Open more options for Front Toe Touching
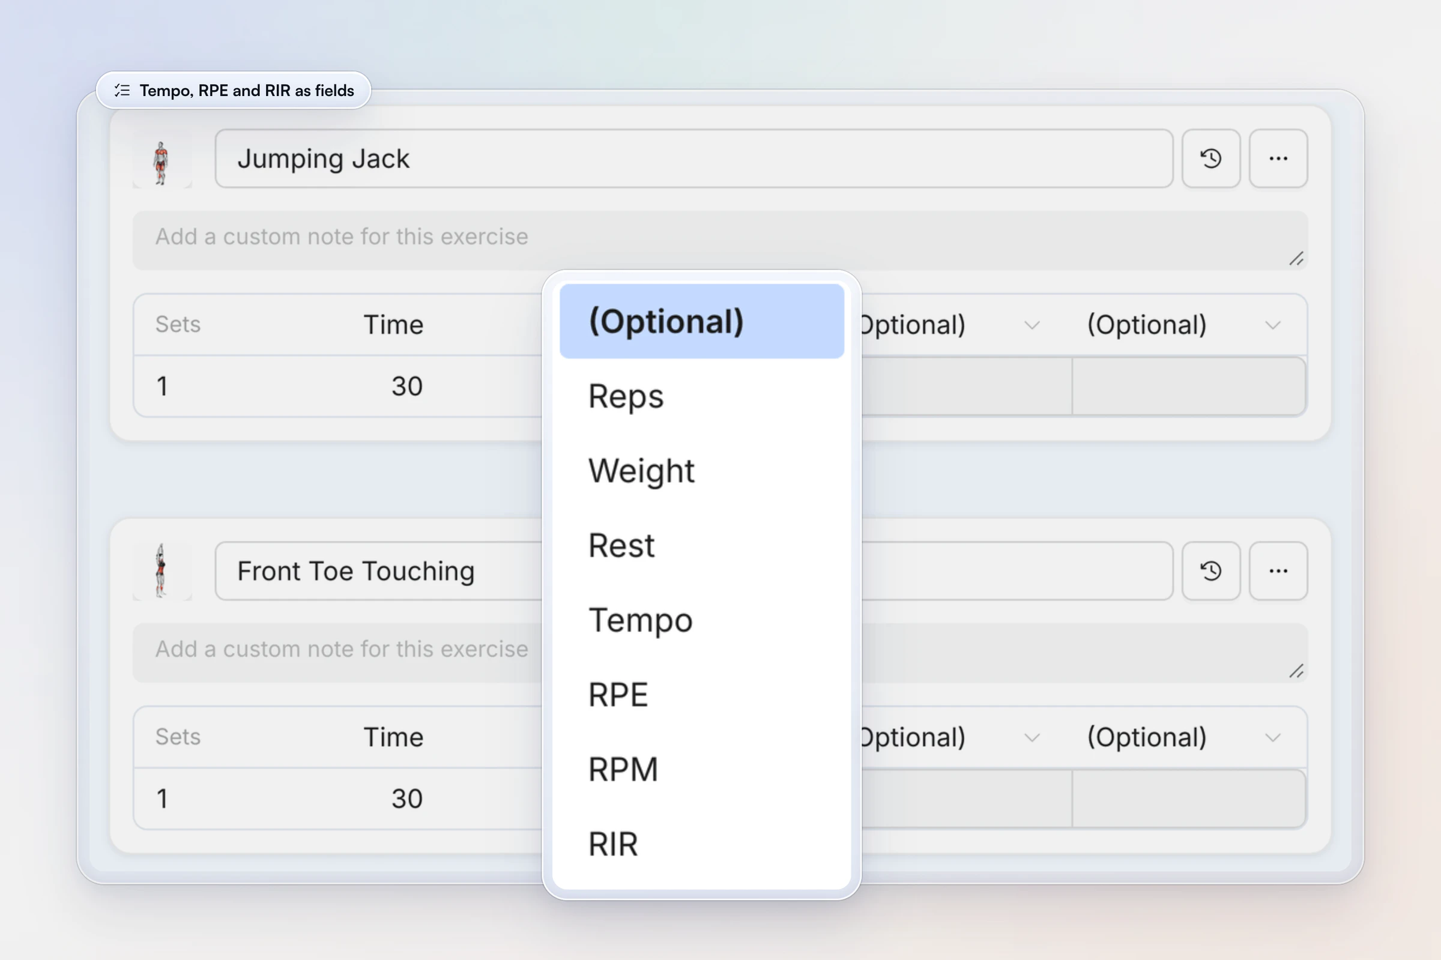 [x=1278, y=570]
